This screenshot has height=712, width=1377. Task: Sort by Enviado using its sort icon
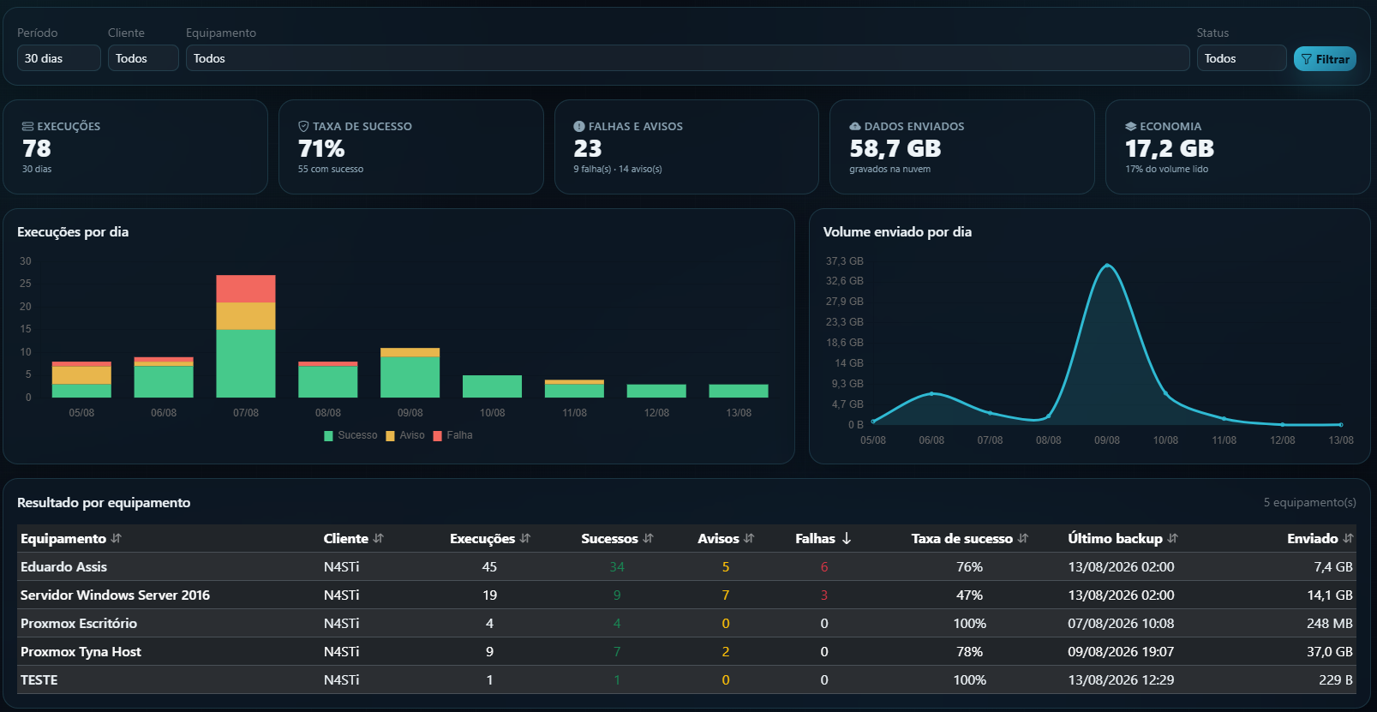pos(1348,538)
